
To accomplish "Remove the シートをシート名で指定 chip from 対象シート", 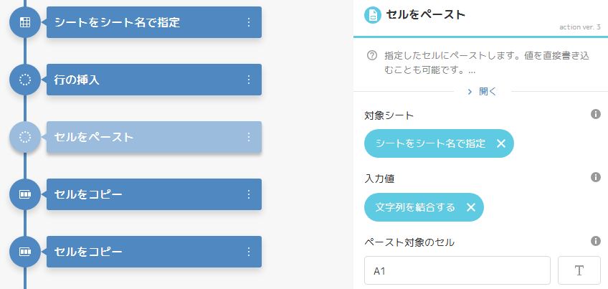I will coord(501,143).
